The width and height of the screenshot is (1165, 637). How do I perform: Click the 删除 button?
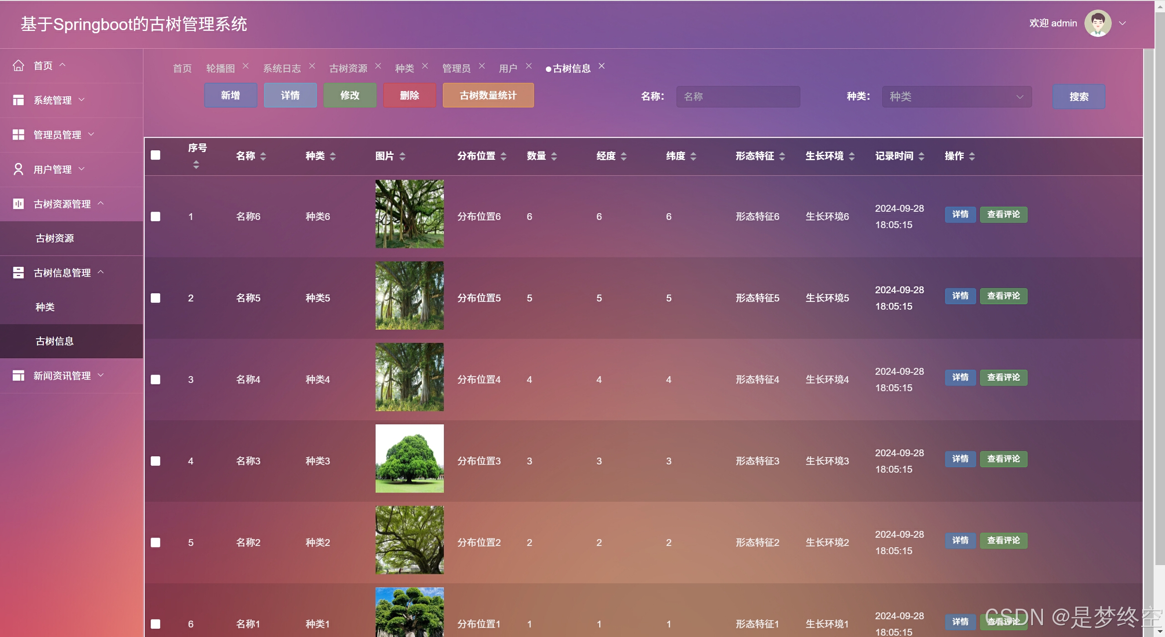pos(409,95)
